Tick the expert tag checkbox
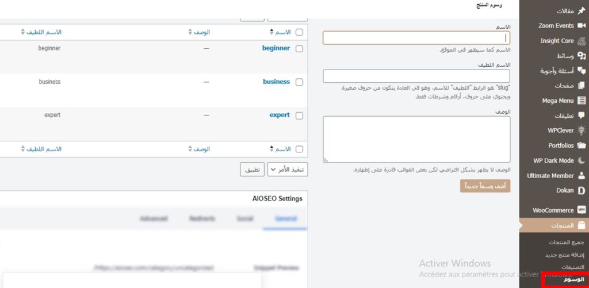 click(x=299, y=116)
